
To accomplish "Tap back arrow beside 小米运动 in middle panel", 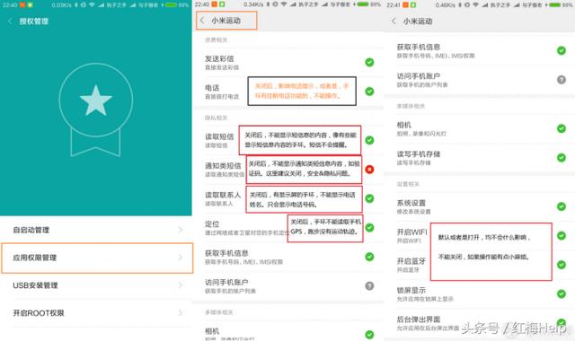I will tap(202, 21).
